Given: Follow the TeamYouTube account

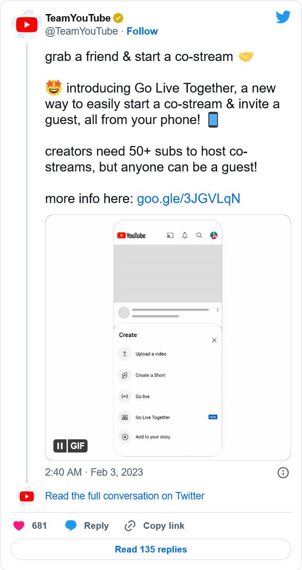Looking at the screenshot, I should point(142,31).
